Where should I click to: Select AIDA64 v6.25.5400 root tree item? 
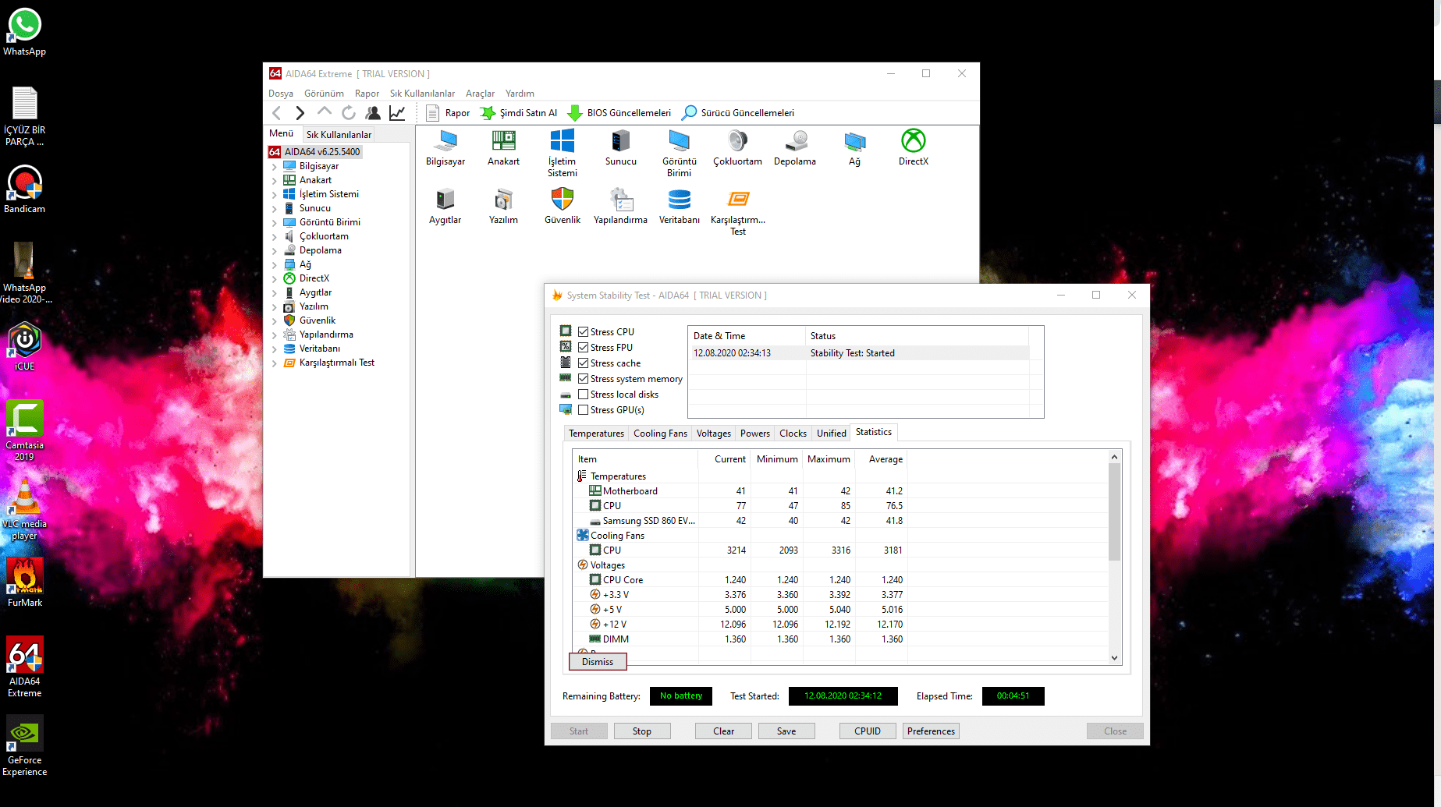pos(315,152)
